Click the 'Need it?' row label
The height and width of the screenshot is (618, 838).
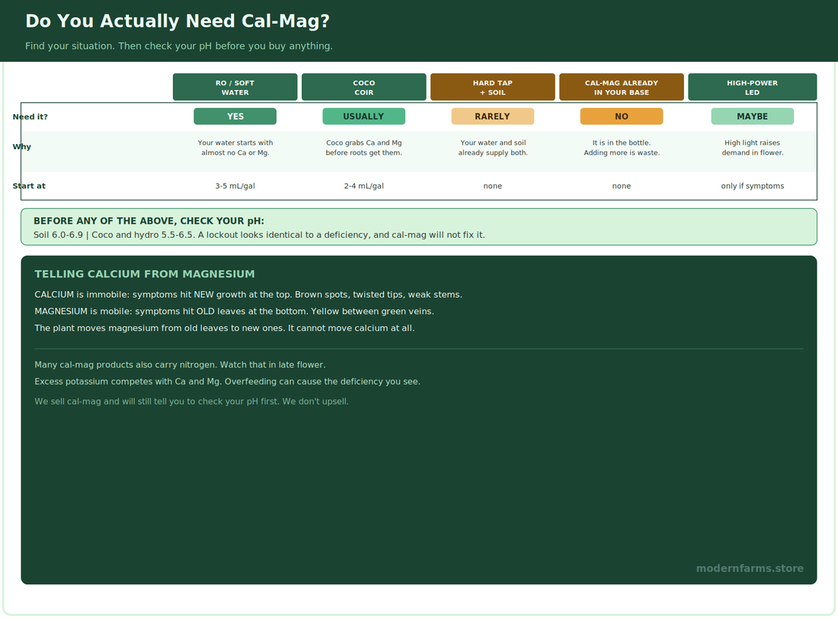30,117
